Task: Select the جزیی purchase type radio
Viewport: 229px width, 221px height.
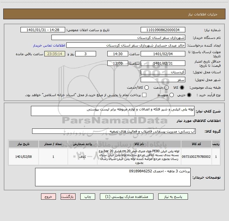Action: point(189,95)
